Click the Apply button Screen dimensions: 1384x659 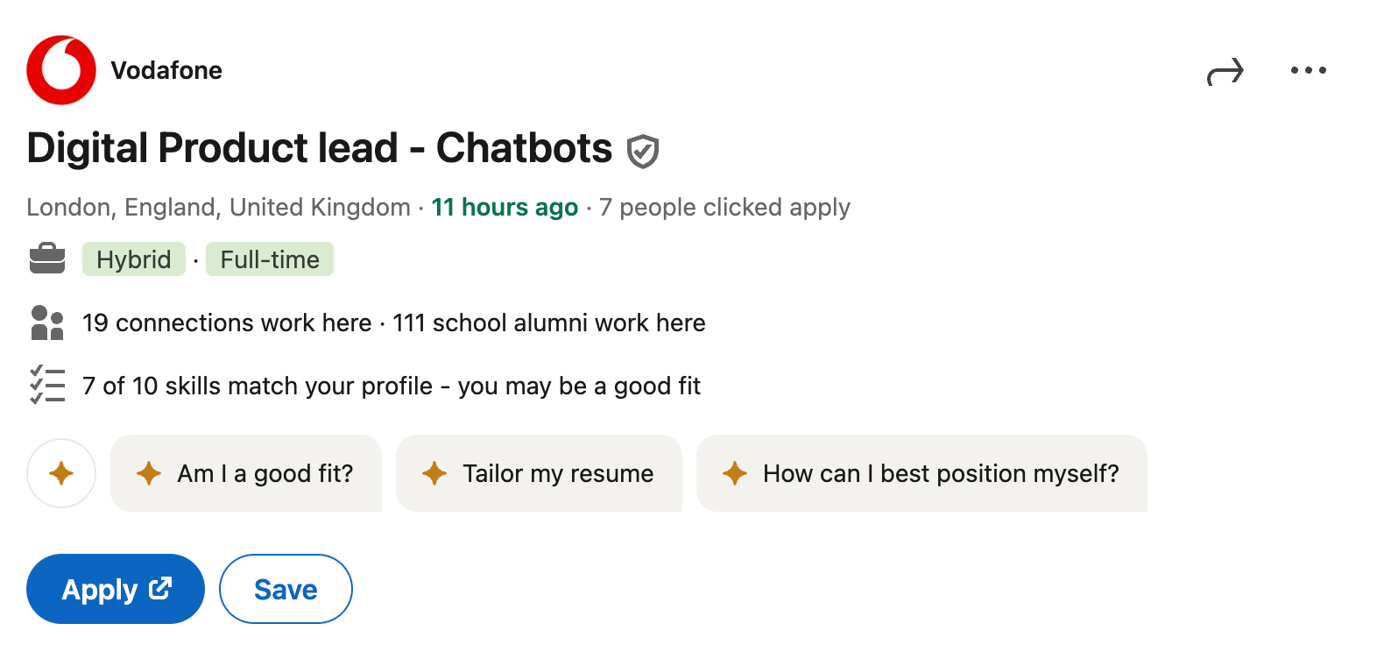pyautogui.click(x=115, y=588)
